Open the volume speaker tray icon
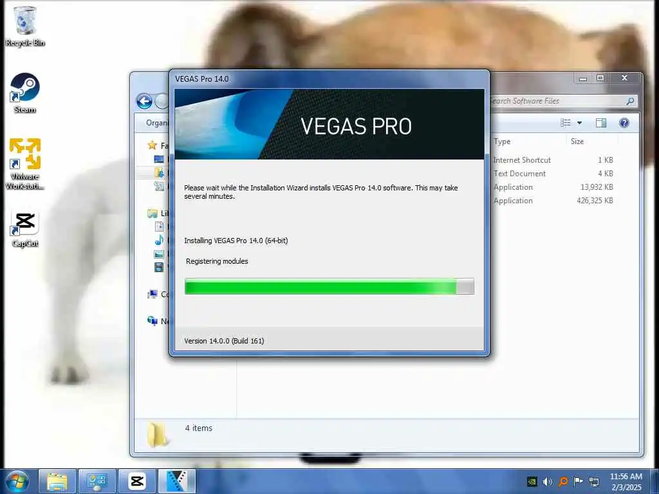This screenshot has width=659, height=494. coord(547,481)
